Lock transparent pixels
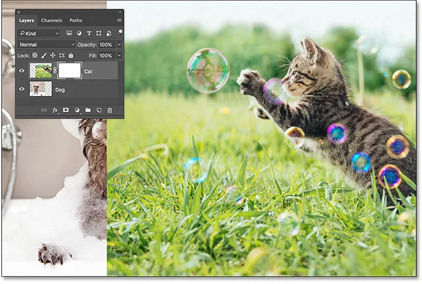422x284 pixels. (35, 55)
